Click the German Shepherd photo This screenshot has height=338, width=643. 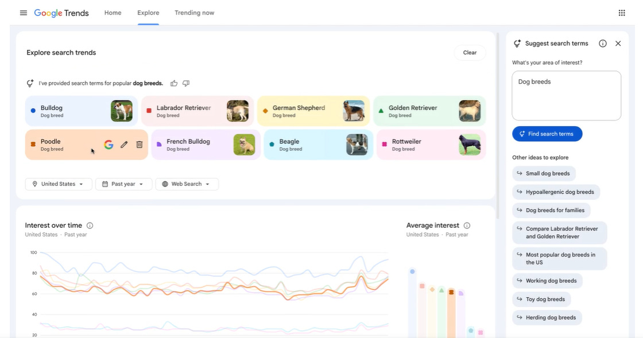pos(354,111)
